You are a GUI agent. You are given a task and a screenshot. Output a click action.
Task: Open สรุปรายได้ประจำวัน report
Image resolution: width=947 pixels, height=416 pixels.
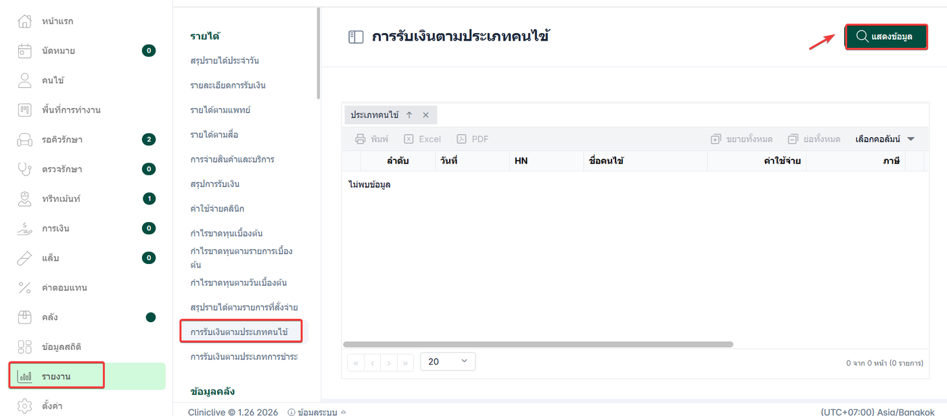[x=225, y=61]
